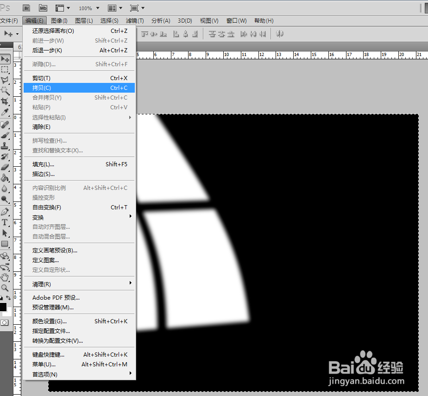Select the Move tool in toolbox
This screenshot has width=428, height=396.
[x=5, y=59]
